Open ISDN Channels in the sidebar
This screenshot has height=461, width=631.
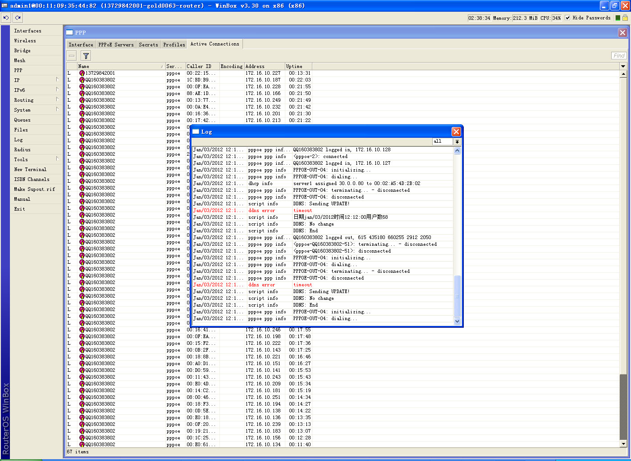click(32, 179)
